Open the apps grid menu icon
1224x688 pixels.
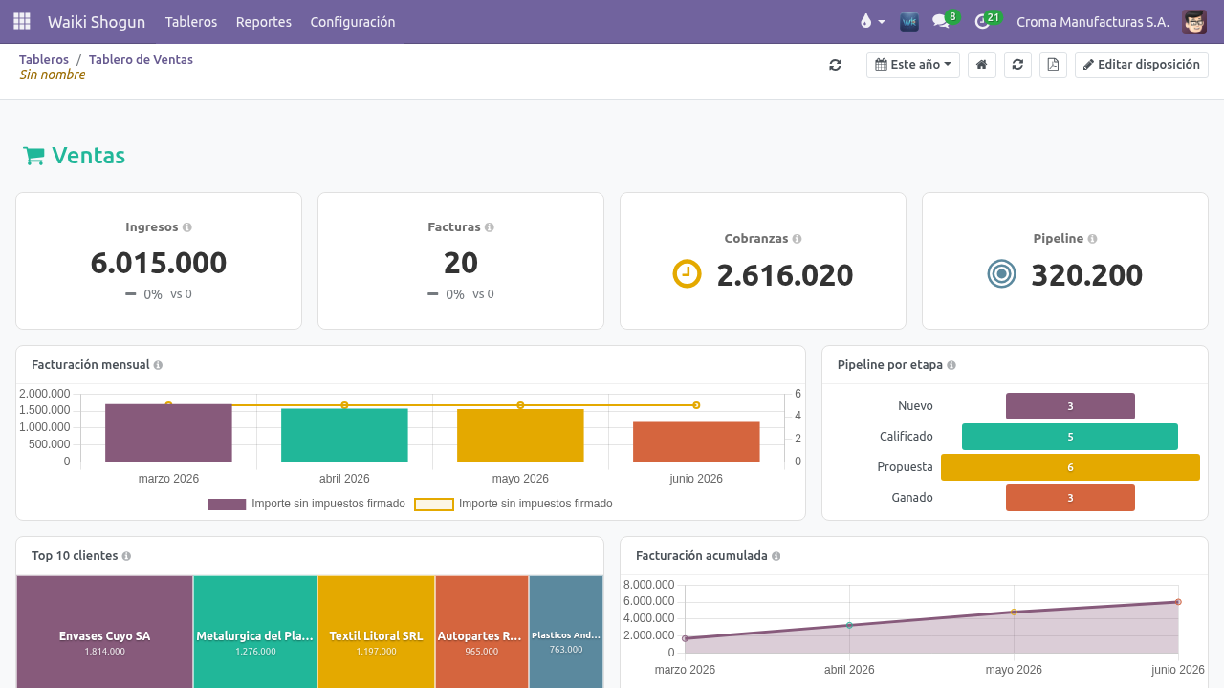coord(21,21)
